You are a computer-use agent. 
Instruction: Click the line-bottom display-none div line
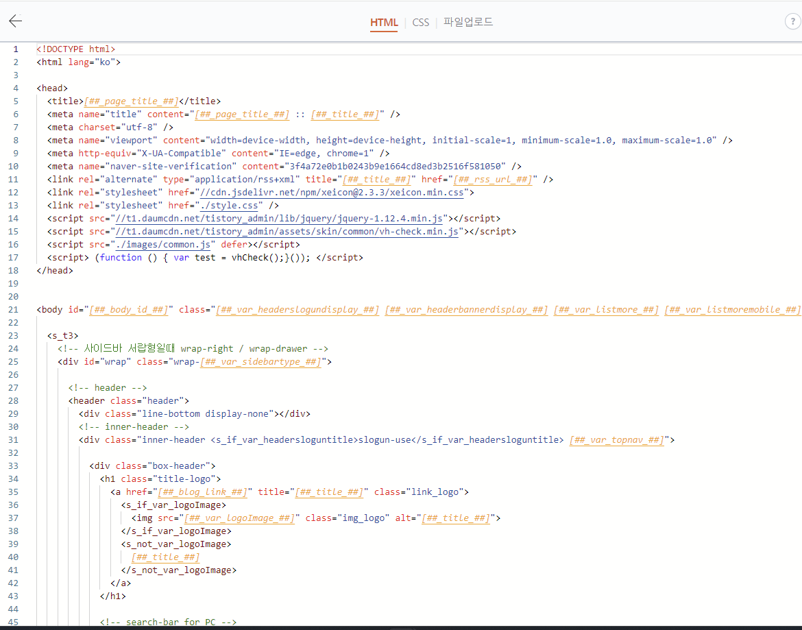click(195, 413)
